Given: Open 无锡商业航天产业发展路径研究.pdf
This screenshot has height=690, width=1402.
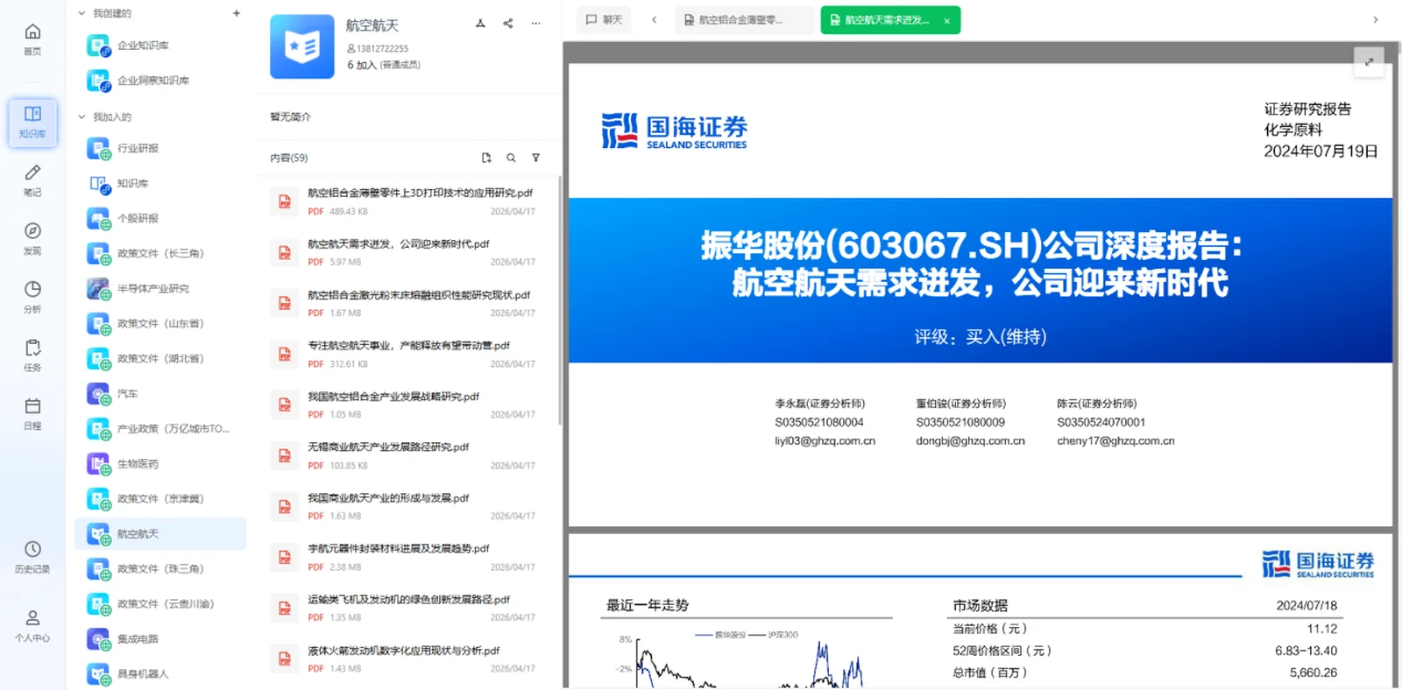Looking at the screenshot, I should [407, 455].
